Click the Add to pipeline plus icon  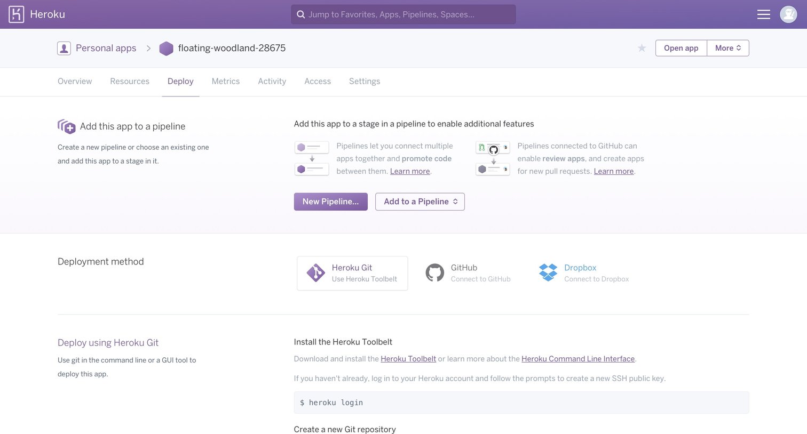pyautogui.click(x=67, y=126)
